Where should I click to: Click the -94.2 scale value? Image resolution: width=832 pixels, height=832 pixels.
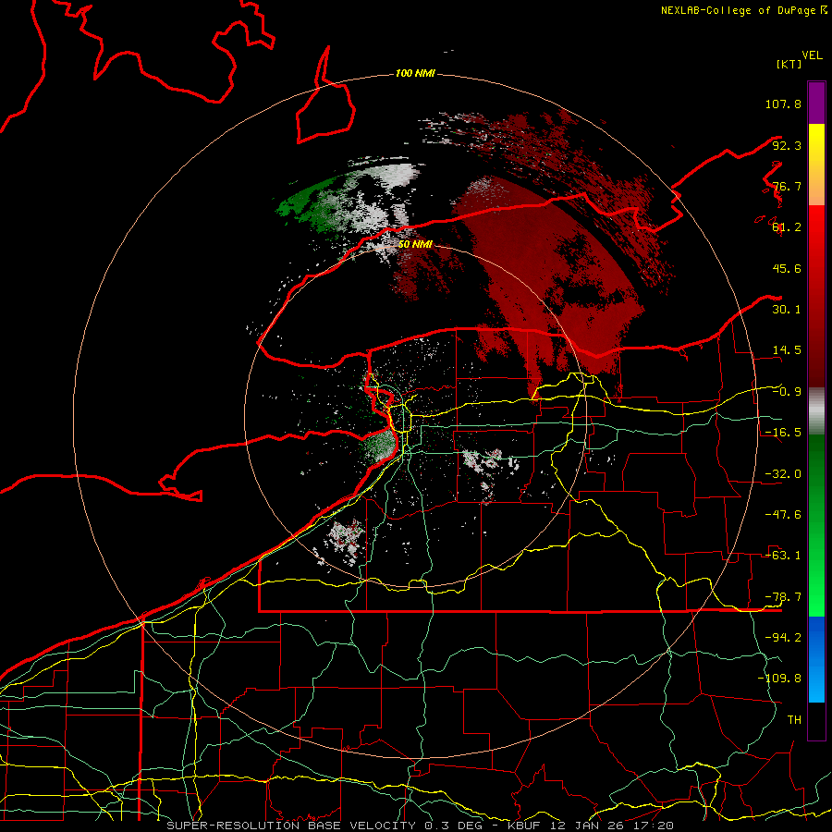tap(783, 638)
